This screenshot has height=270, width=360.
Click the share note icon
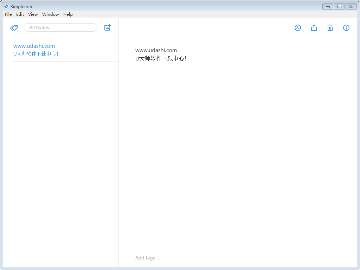(x=314, y=28)
